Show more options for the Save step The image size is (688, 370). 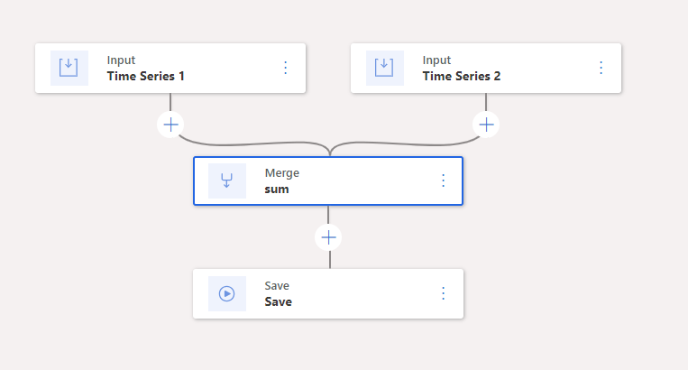[443, 293]
